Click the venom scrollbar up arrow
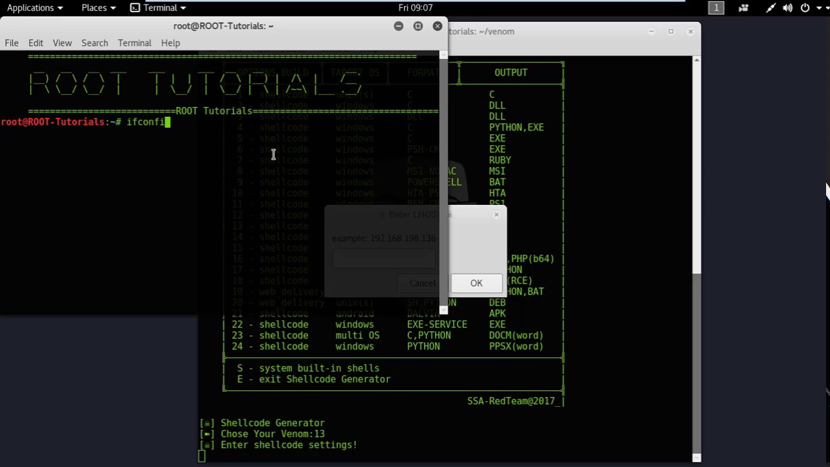The width and height of the screenshot is (830, 467). (697, 60)
